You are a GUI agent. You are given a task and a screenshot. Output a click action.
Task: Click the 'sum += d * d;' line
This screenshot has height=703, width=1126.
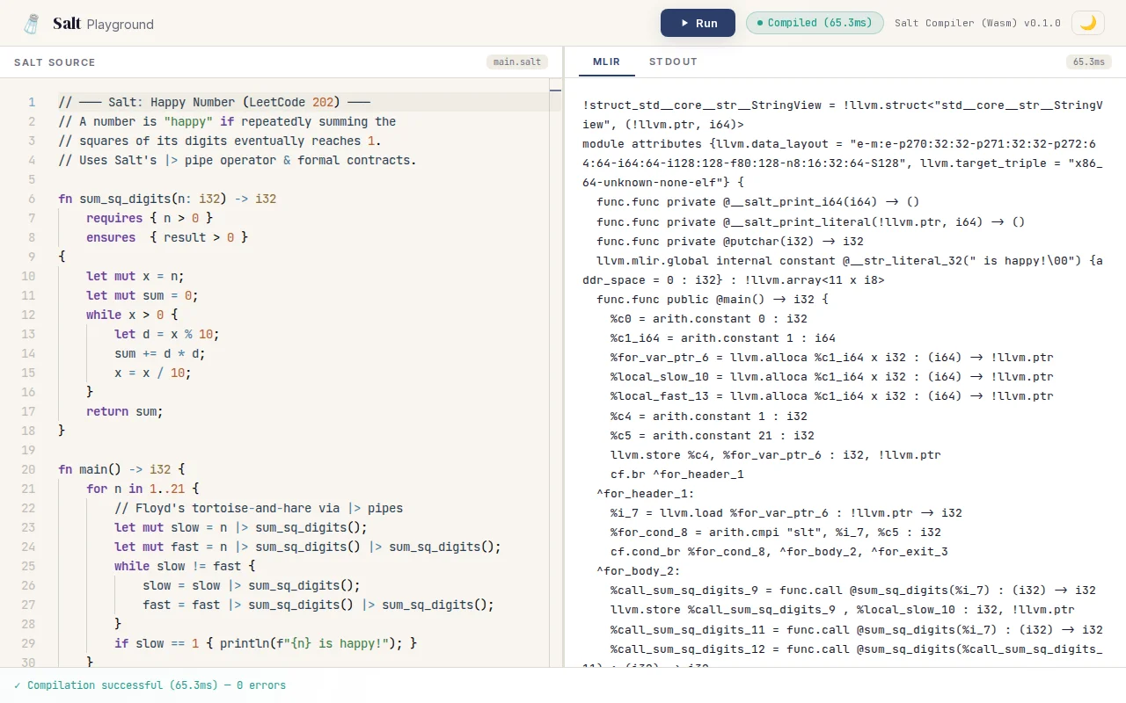(160, 353)
